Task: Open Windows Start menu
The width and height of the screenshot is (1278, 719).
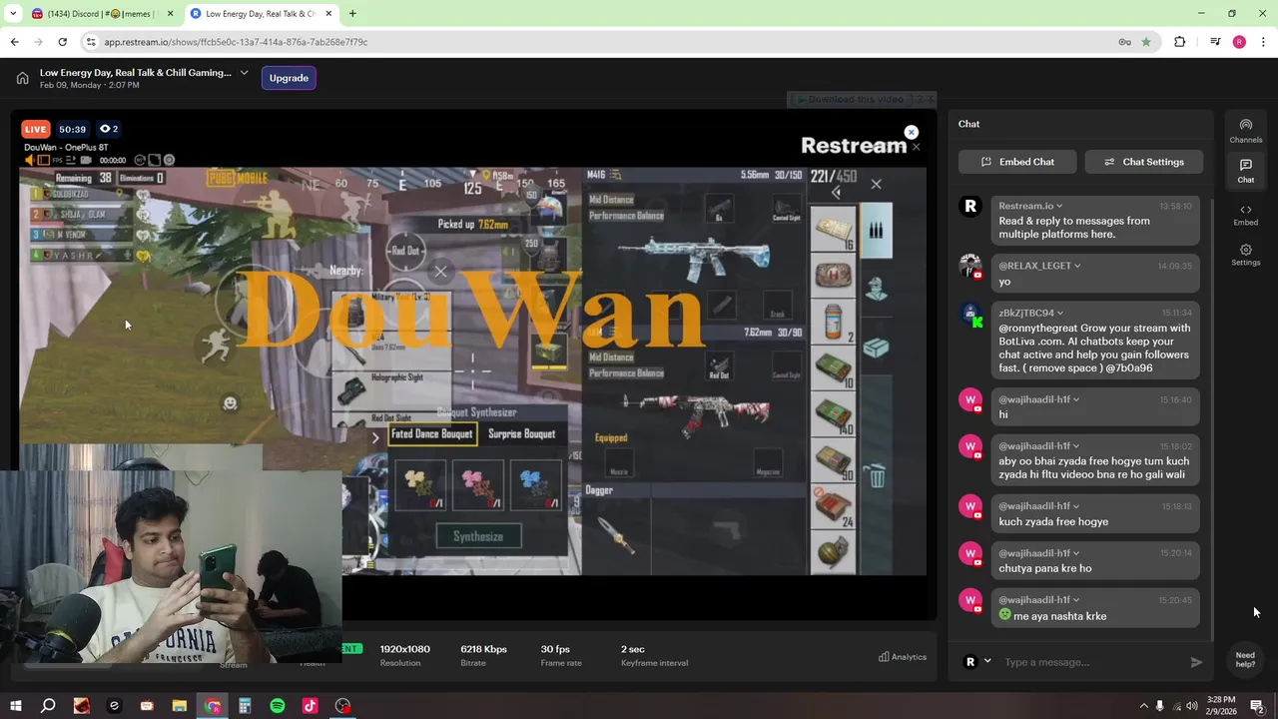Action: point(15,706)
